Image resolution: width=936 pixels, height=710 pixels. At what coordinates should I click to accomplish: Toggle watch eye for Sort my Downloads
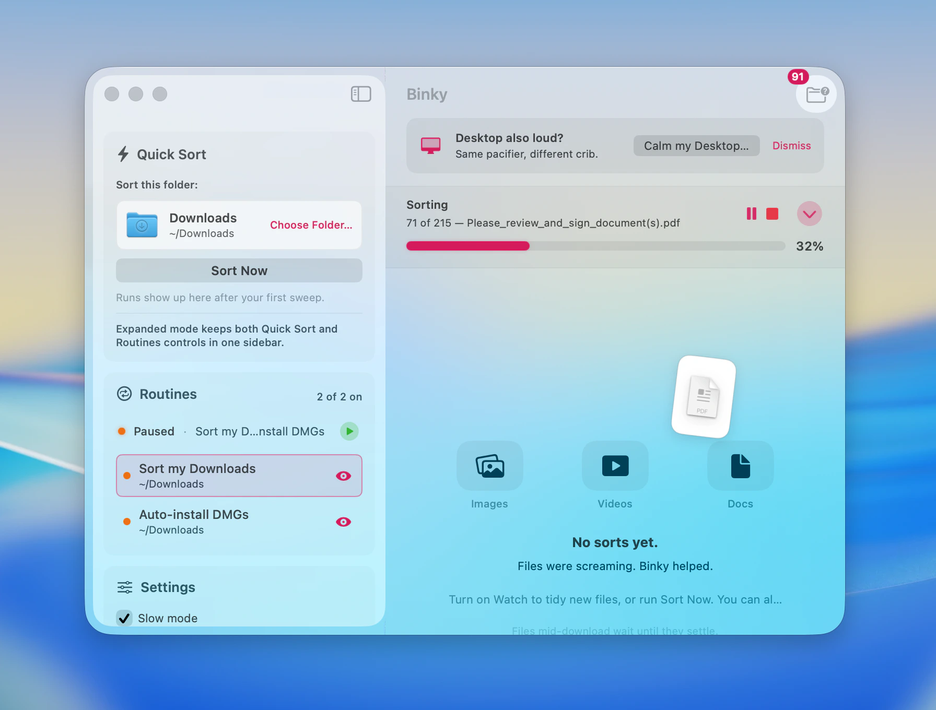(343, 476)
